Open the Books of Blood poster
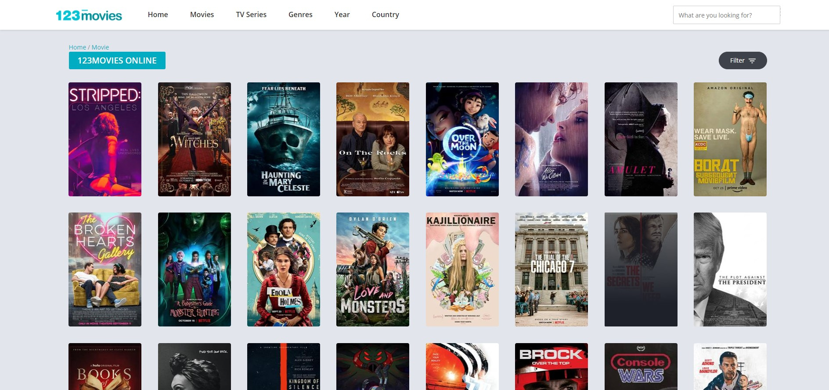 point(105,366)
